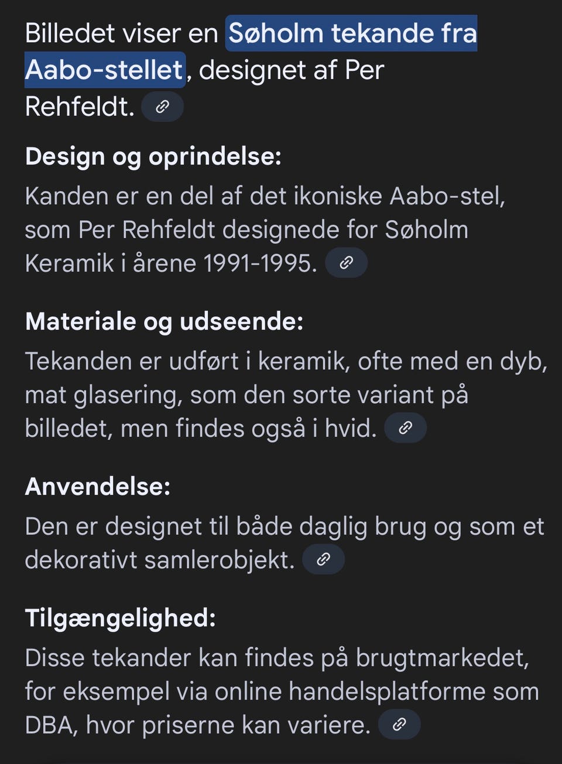Select the heading "Anvendelse"
The height and width of the screenshot is (764, 562).
(97, 487)
